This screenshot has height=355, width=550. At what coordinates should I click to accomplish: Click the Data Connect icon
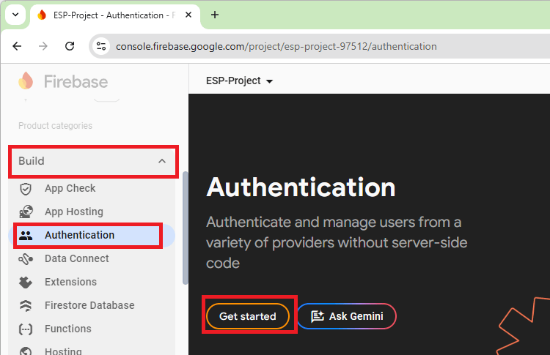tap(26, 258)
